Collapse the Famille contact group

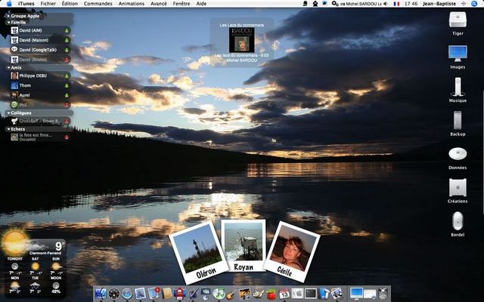coord(8,23)
